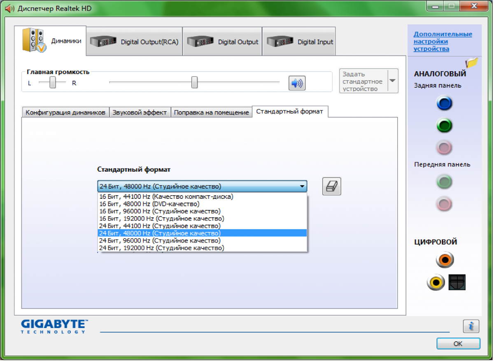Click the green front panel jack
Viewport: 494px width, 361px height.
(x=445, y=182)
